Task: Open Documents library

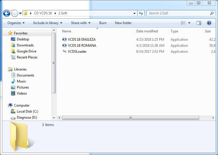Action: click(25, 75)
